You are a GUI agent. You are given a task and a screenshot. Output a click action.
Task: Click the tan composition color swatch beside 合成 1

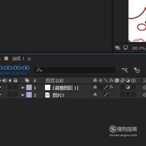click(6, 58)
